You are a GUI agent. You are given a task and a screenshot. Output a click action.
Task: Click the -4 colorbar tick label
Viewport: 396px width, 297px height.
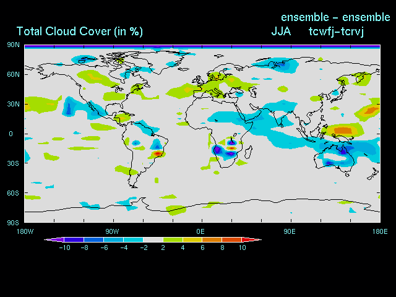(x=124, y=247)
